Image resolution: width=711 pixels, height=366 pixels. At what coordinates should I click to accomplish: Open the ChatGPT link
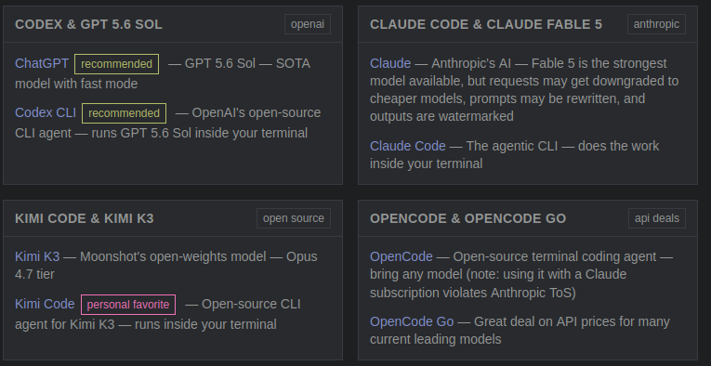pyautogui.click(x=42, y=63)
